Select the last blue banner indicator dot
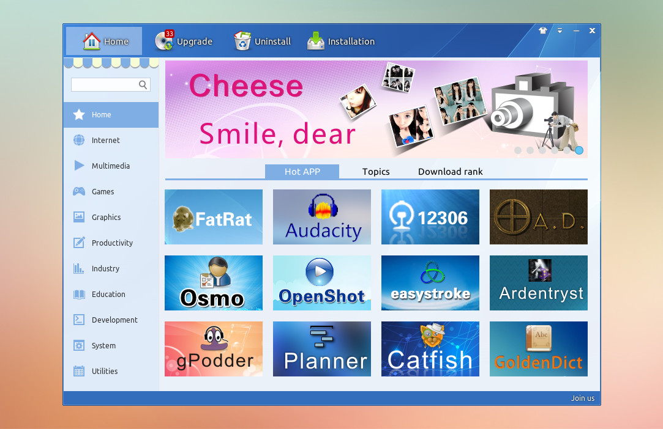 tap(579, 150)
